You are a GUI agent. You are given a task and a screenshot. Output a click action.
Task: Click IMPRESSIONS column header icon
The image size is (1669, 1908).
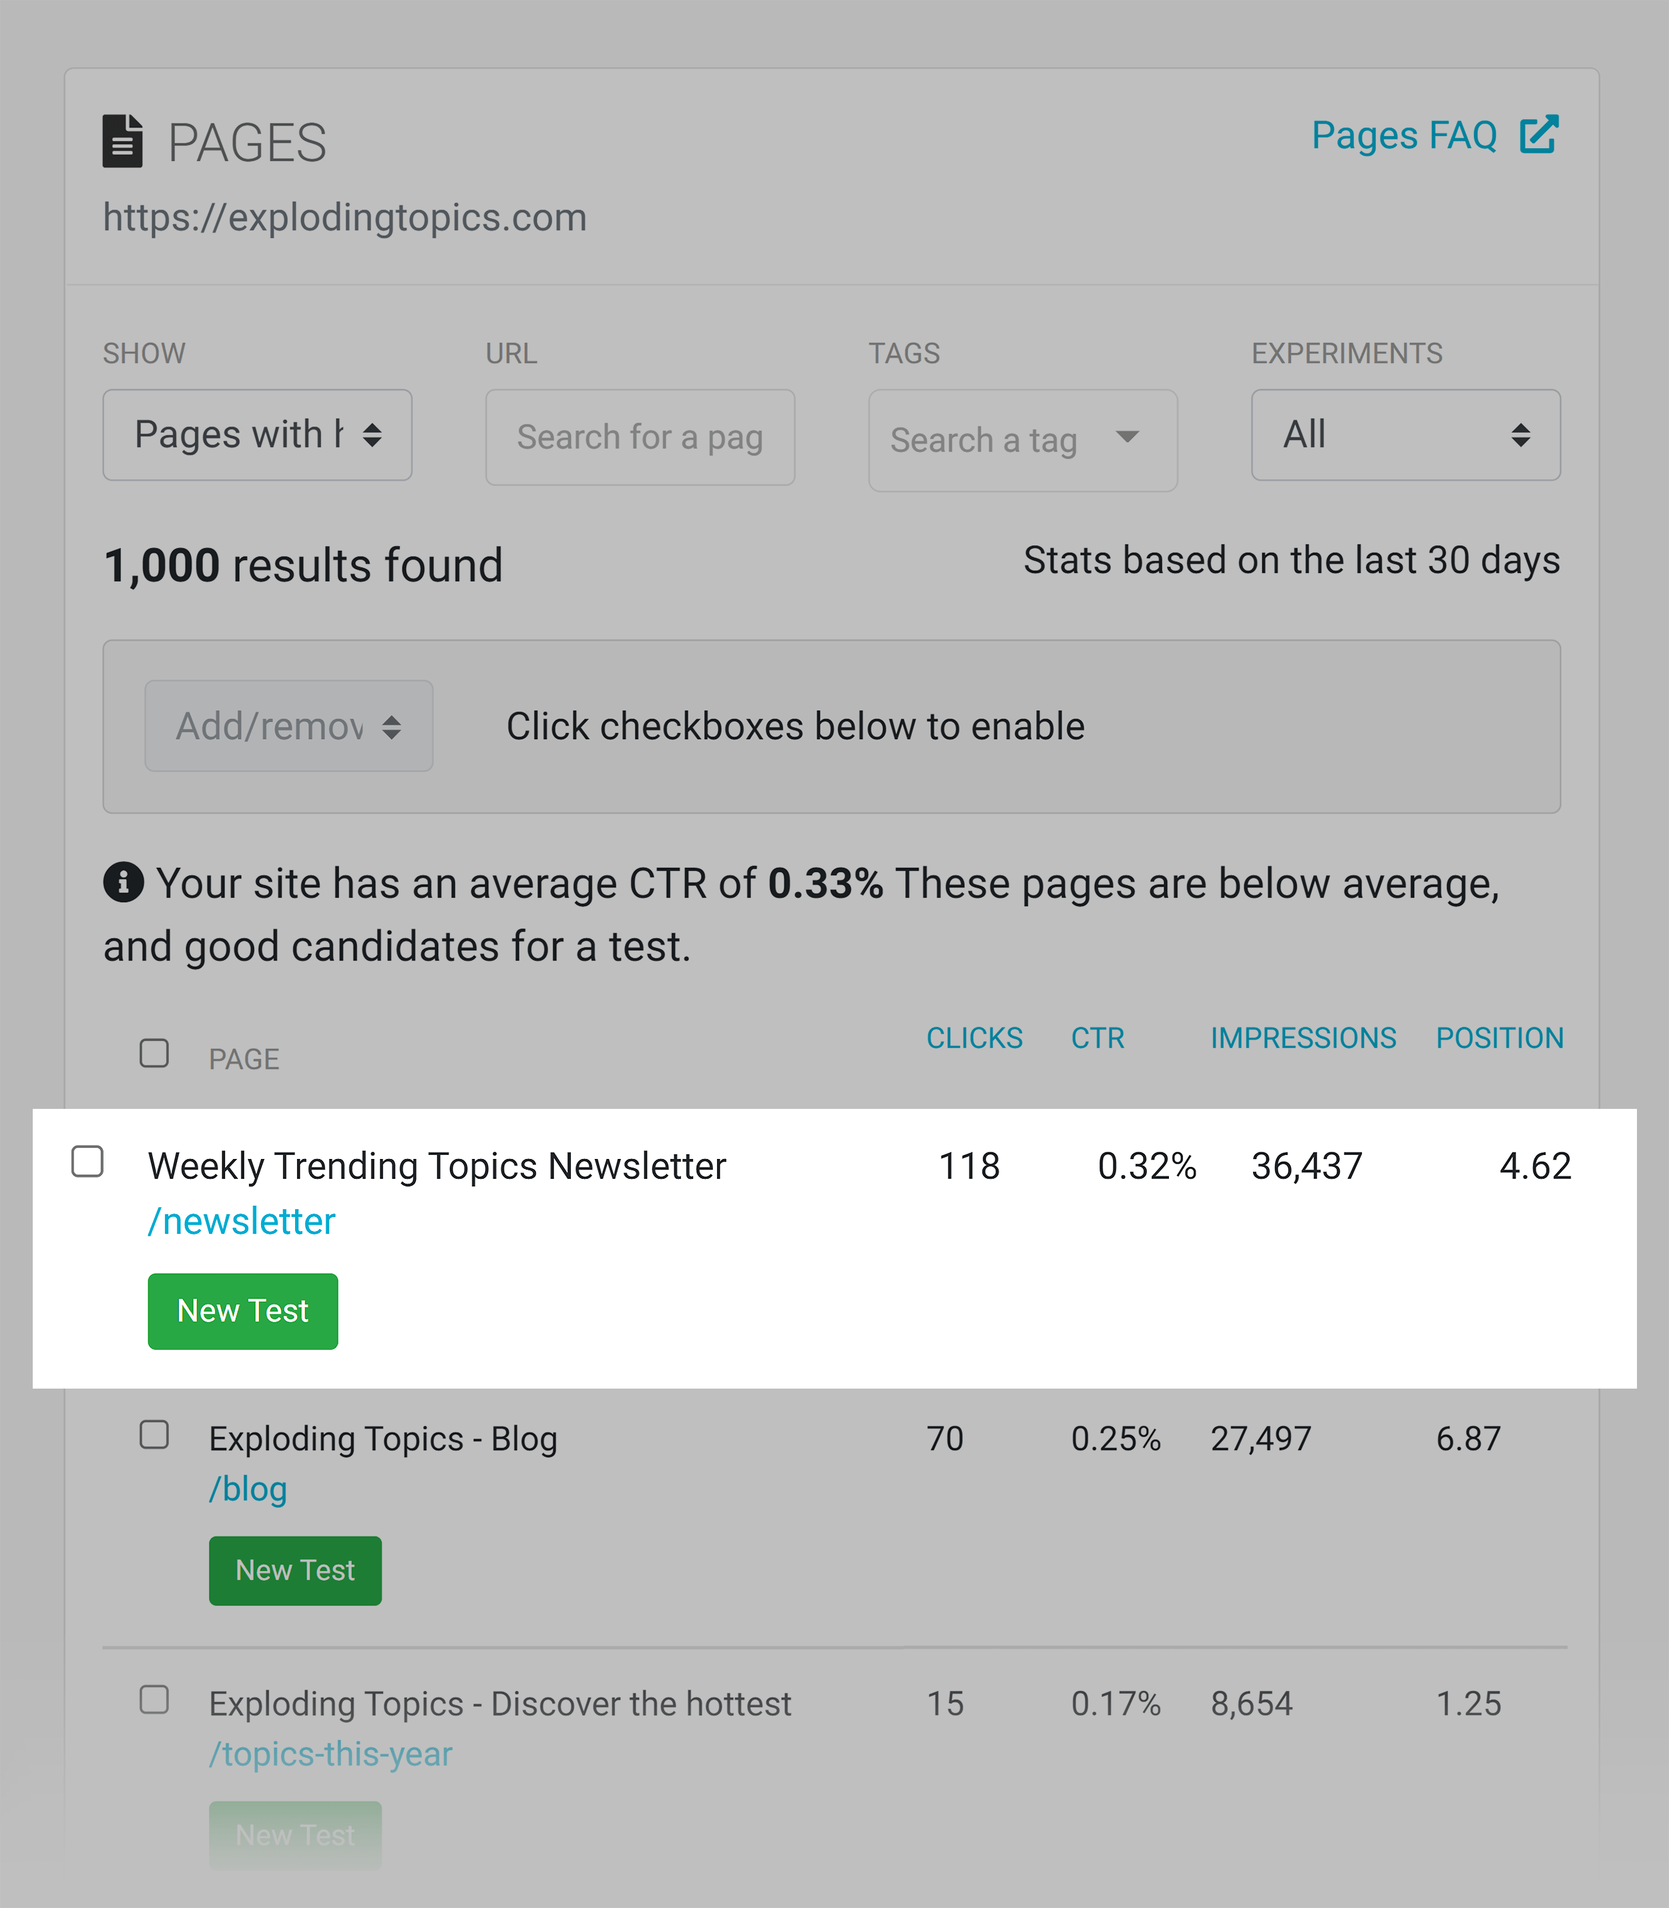(x=1306, y=1037)
